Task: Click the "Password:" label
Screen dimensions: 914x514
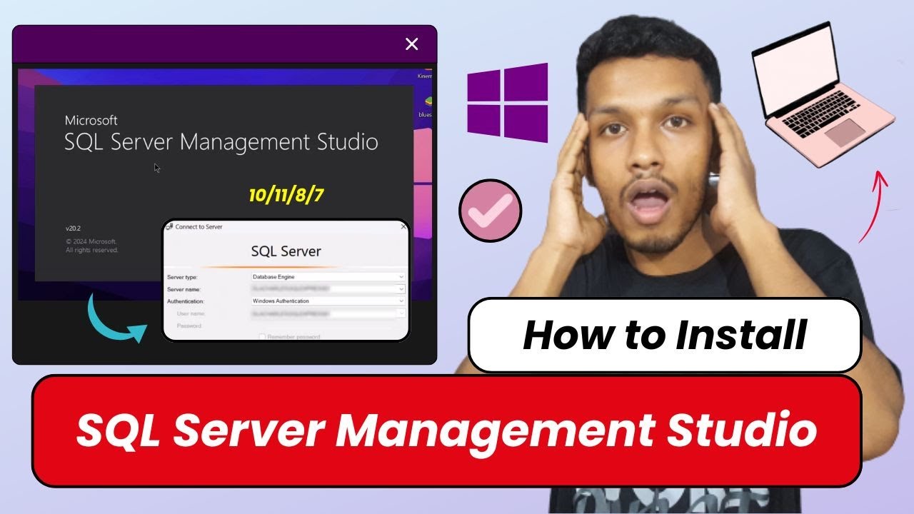Action: 190,326
